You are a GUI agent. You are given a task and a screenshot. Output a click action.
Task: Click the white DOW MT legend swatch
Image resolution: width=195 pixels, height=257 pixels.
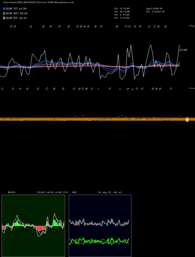4,14
